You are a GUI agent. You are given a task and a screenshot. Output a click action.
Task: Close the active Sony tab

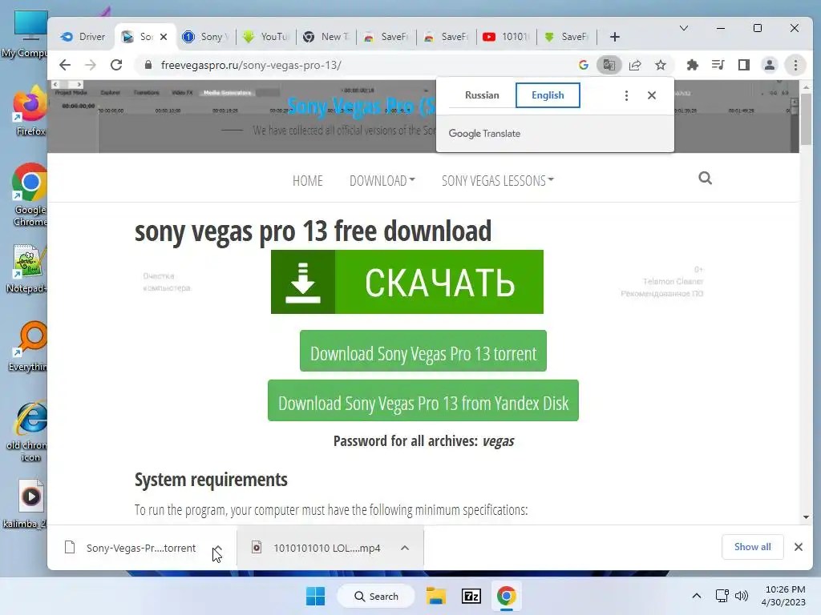point(164,37)
